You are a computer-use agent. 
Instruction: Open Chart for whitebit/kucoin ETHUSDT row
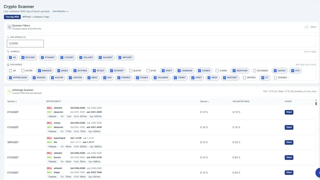[x=289, y=157]
